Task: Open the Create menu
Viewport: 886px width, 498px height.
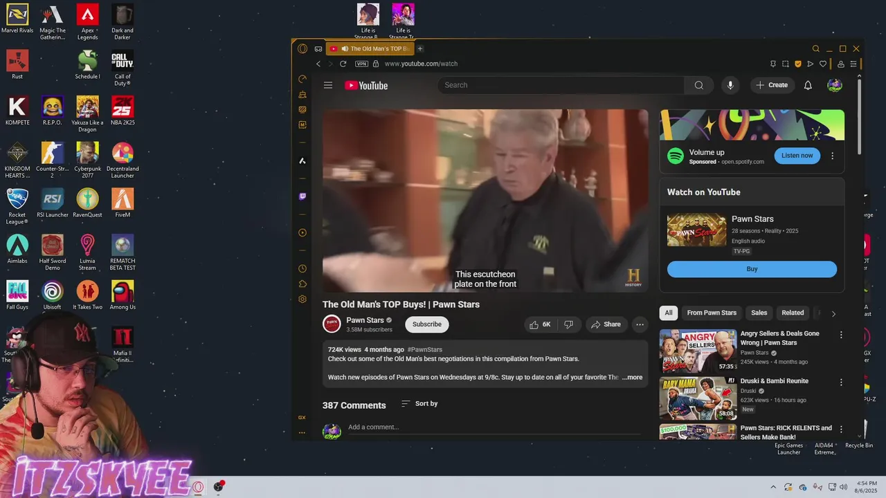Action: coord(772,85)
